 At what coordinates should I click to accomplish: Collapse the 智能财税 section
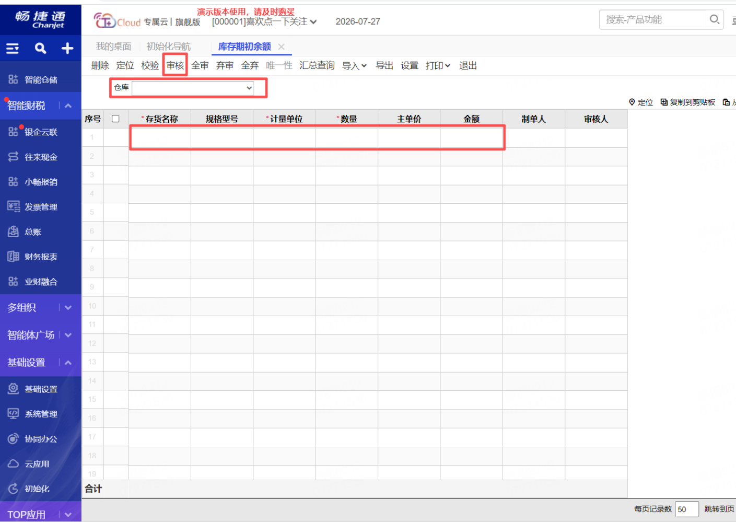(68, 106)
